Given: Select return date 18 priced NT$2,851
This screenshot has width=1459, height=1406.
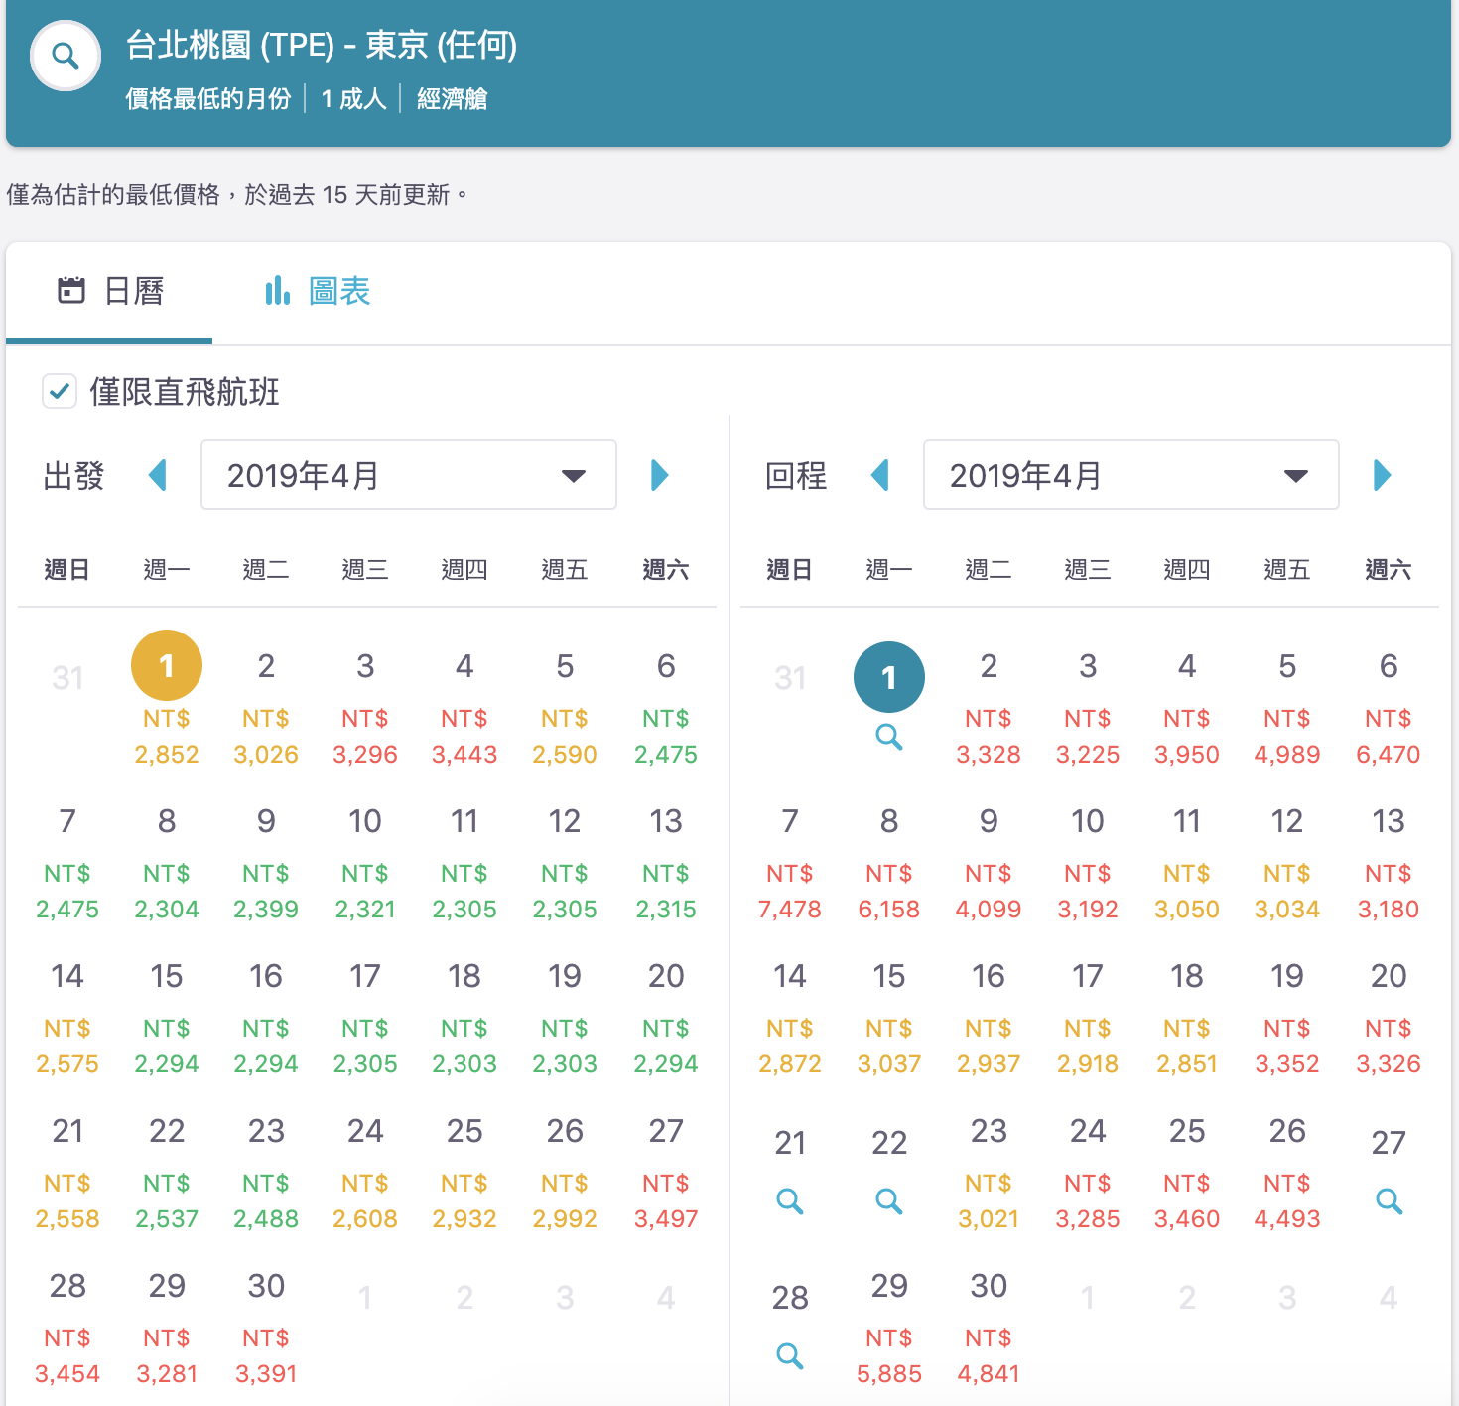Looking at the screenshot, I should click(1186, 1018).
